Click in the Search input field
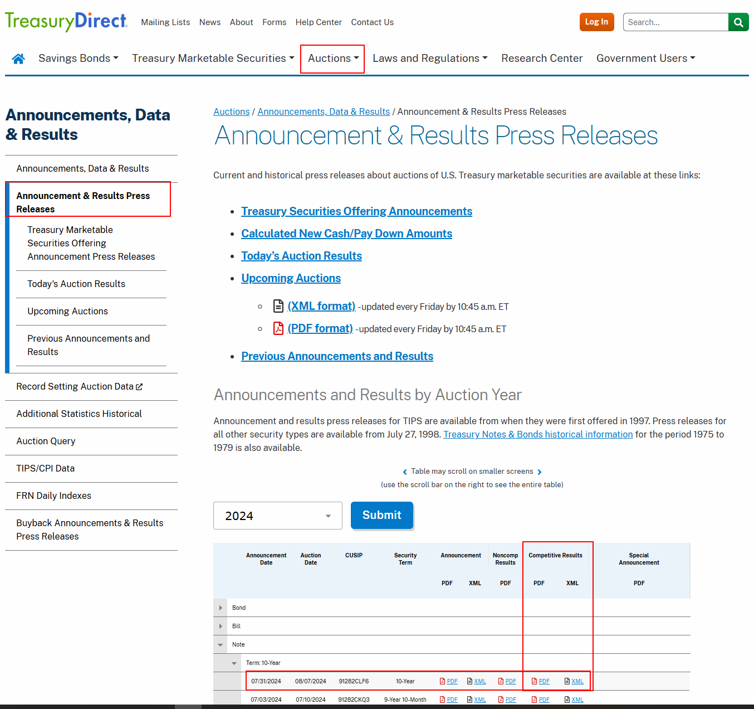 pos(675,22)
